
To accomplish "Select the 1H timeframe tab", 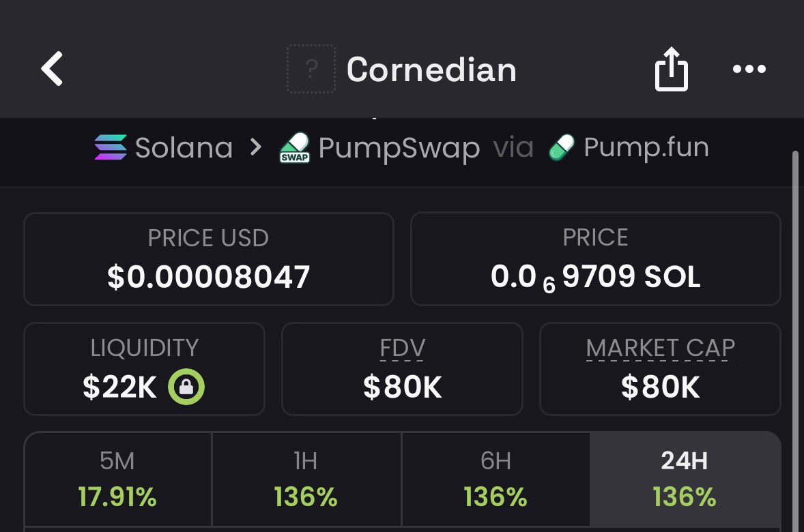I will 306,480.
